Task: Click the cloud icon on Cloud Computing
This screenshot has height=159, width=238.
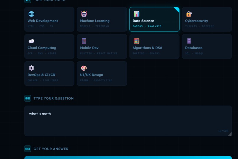Action: [x=31, y=41]
